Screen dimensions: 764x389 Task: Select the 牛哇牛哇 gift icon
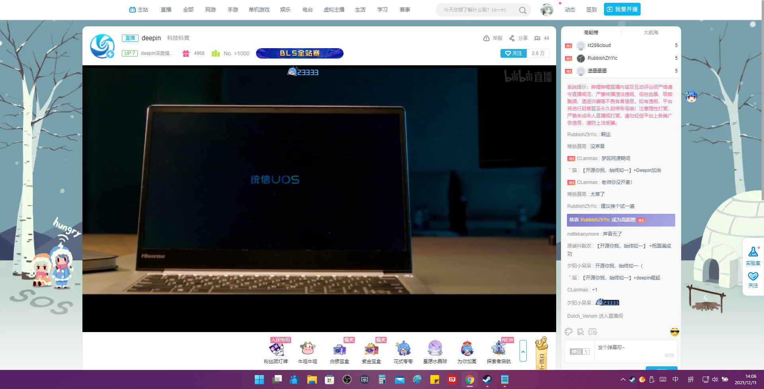(x=308, y=349)
